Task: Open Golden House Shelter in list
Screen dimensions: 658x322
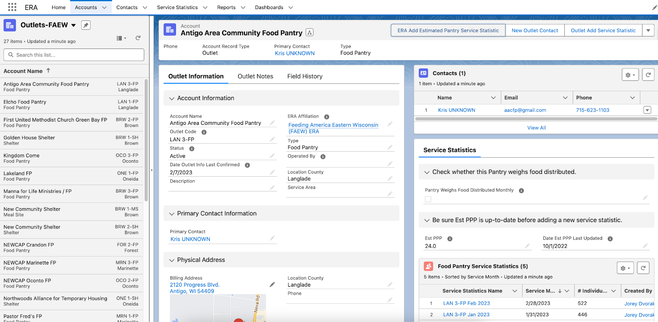Action: [29, 138]
